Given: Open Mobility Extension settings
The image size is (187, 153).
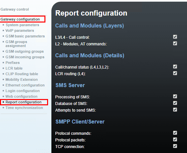Looking at the screenshot, I should pyautogui.click(x=22, y=79).
